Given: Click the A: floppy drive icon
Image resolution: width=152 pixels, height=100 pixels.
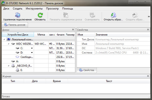Looking at the screenshot, I should (x=13, y=61).
